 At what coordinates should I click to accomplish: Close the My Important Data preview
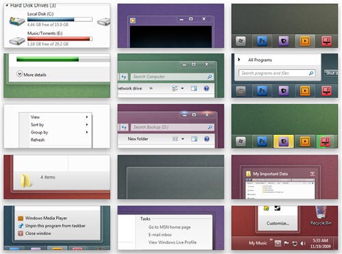312,174
